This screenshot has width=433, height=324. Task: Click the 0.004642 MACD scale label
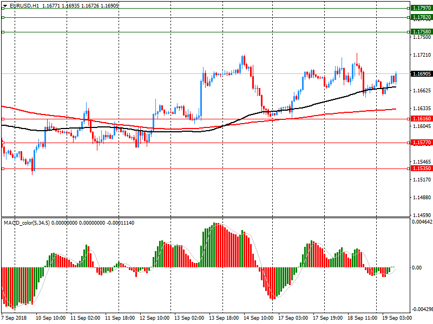pyautogui.click(x=421, y=222)
